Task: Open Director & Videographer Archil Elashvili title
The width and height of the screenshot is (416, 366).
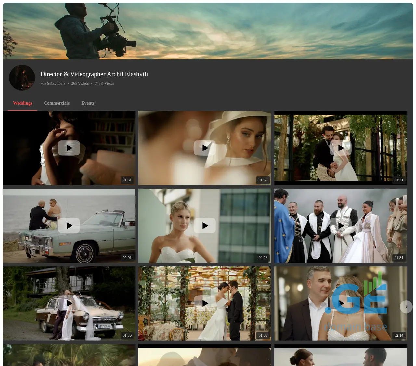Action: click(94, 74)
